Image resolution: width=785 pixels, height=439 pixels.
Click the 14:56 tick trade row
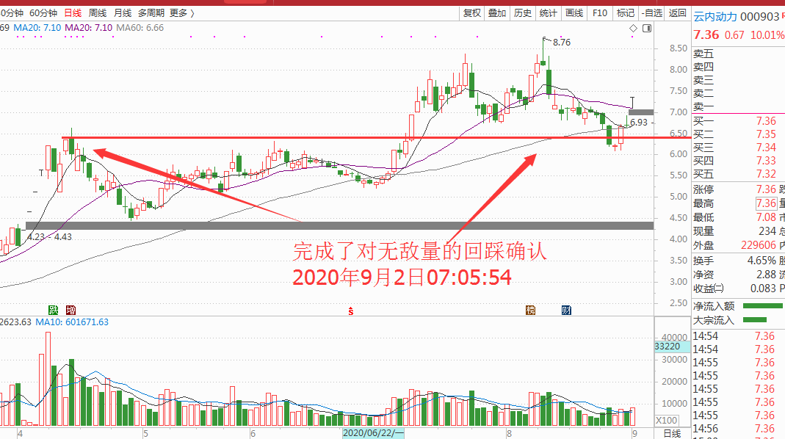739,429
